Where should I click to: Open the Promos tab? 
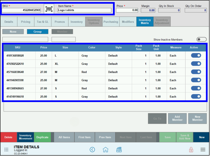(60, 22)
